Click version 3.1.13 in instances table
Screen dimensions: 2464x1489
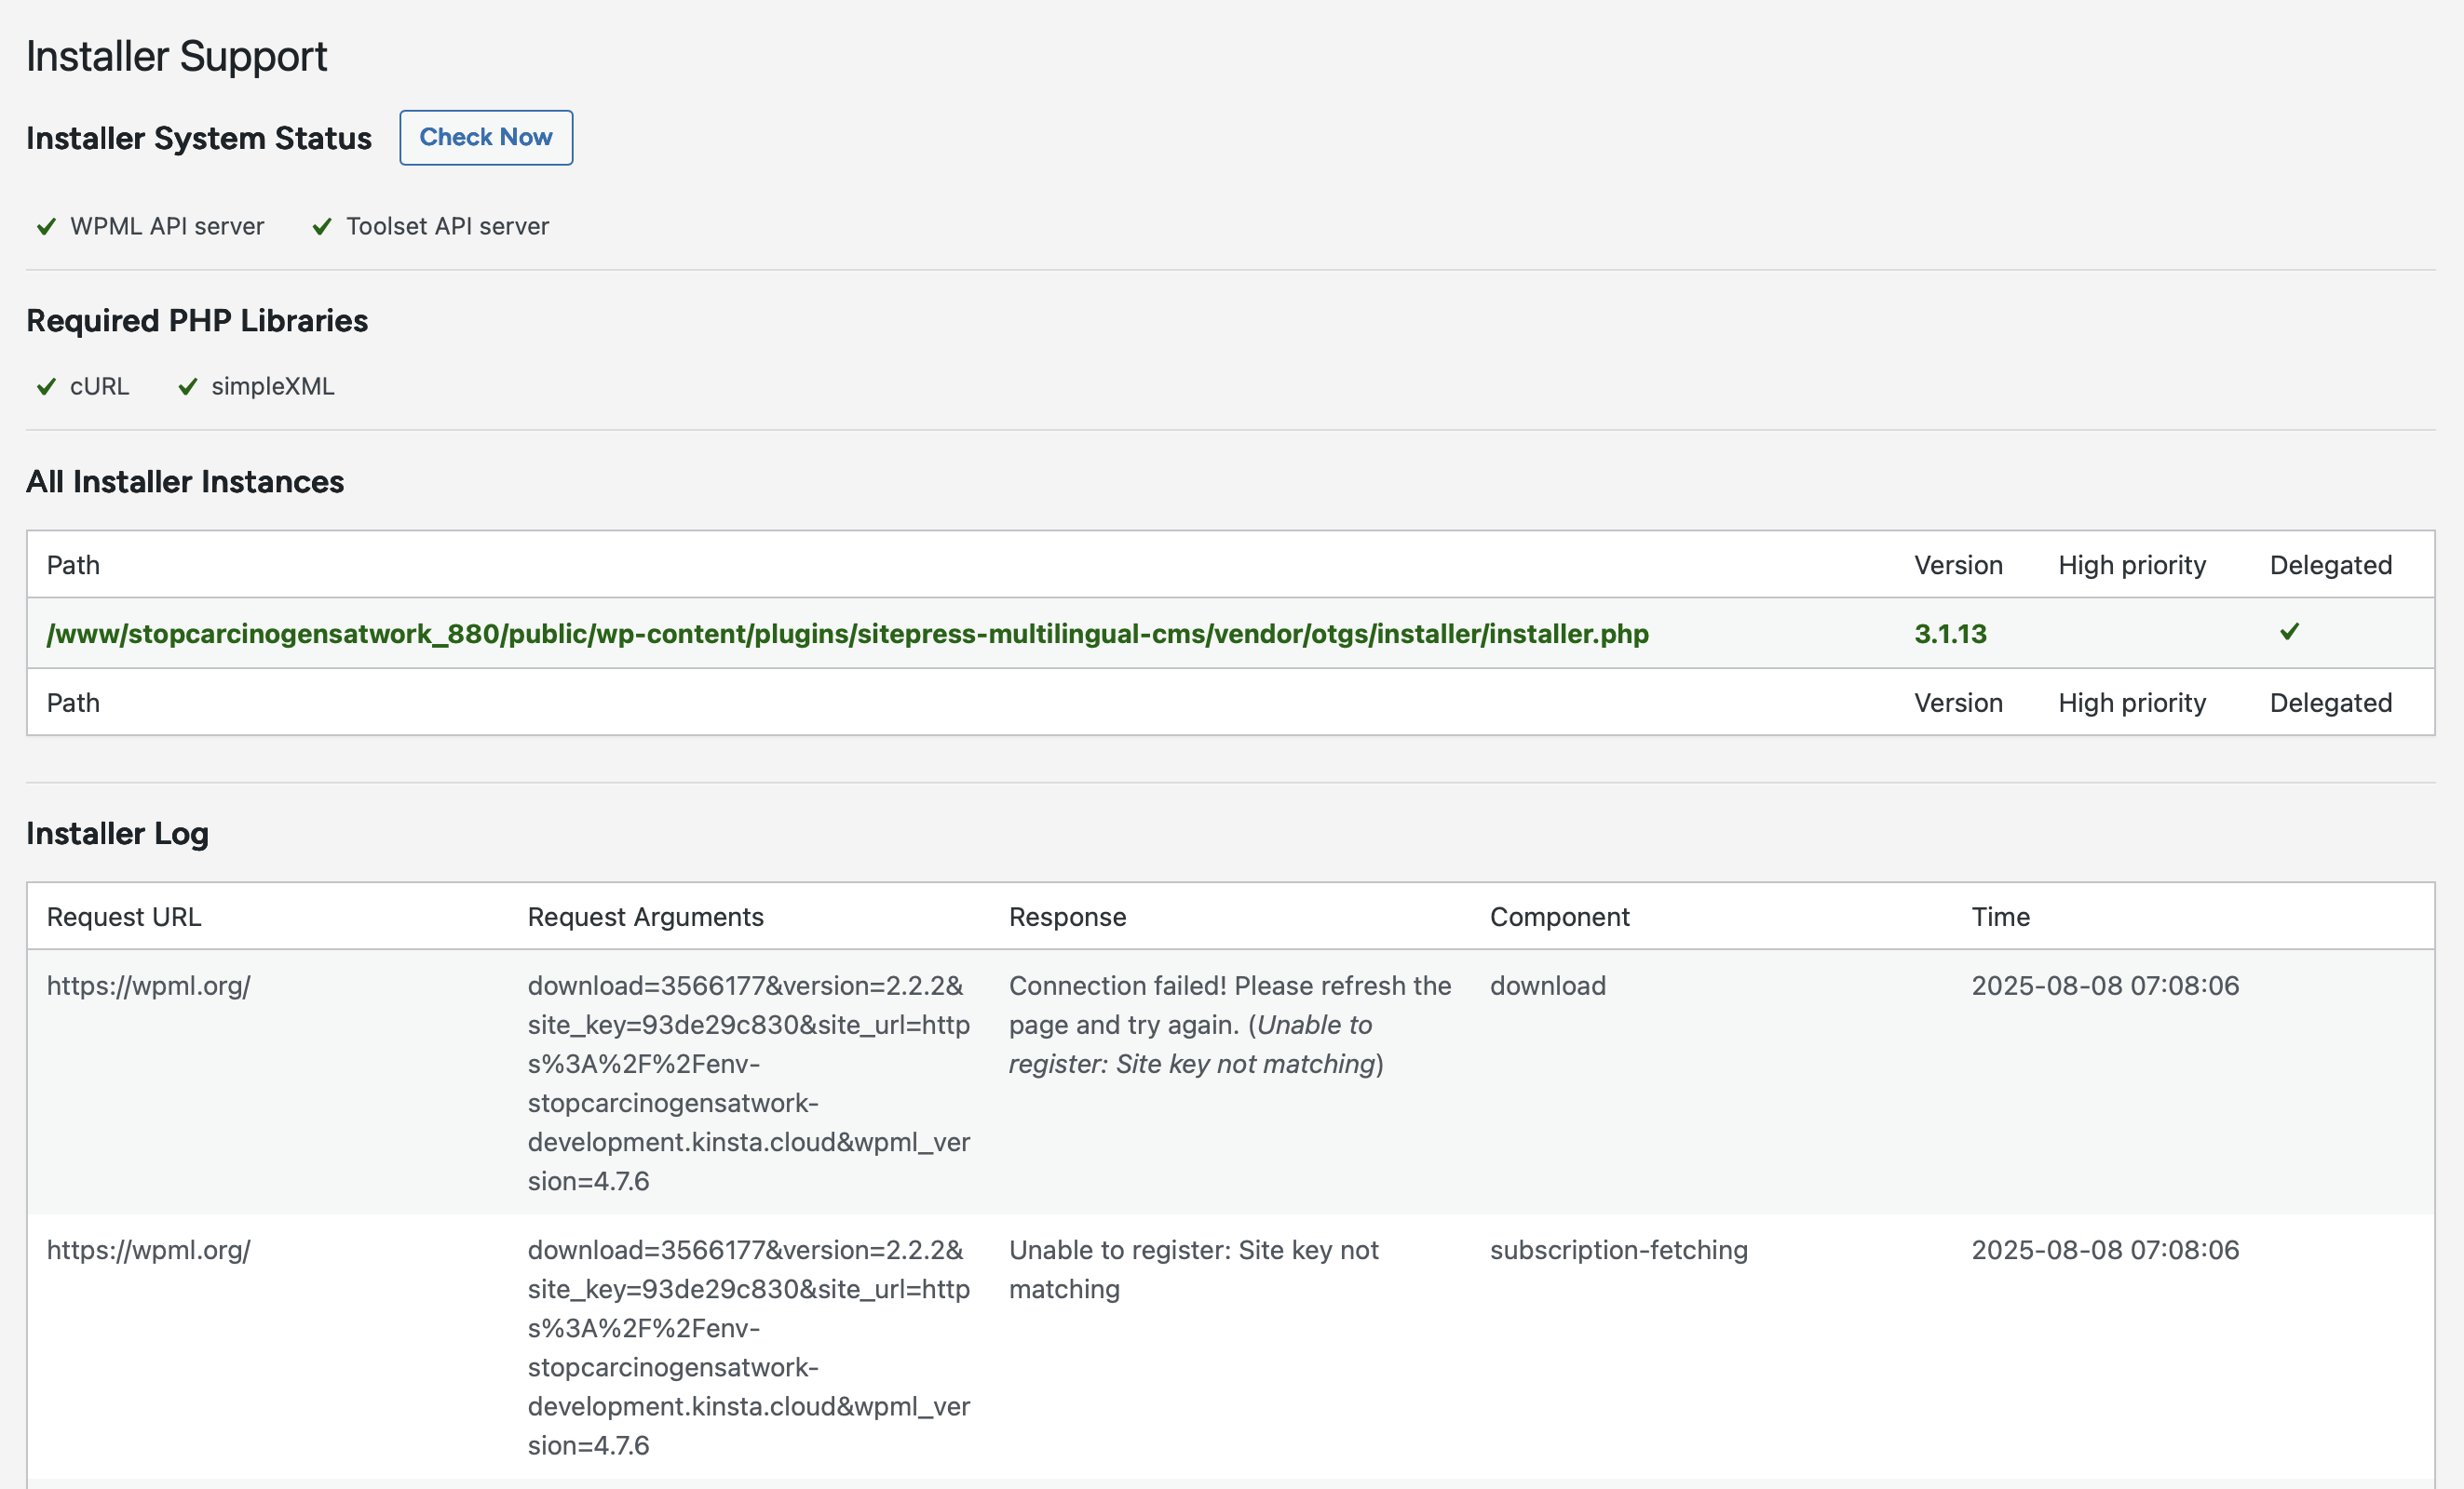coord(1950,634)
